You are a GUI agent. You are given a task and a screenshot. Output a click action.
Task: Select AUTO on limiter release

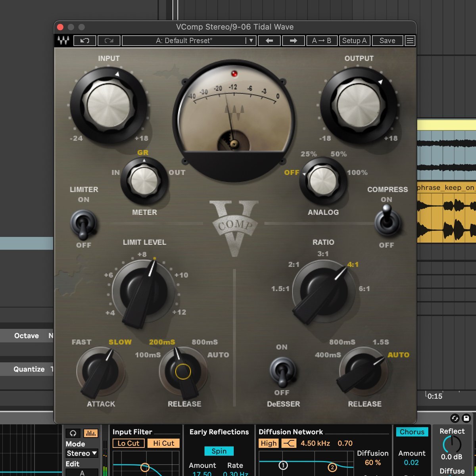point(218,355)
